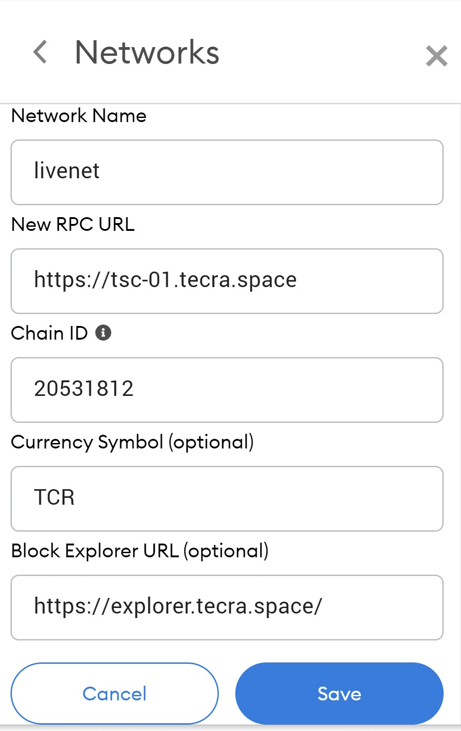The height and width of the screenshot is (731, 461).
Task: Click the Block Explorer URL (optional) label
Action: (x=140, y=551)
